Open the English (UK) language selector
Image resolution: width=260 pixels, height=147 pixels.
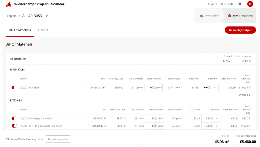pyautogui.click(x=220, y=4)
